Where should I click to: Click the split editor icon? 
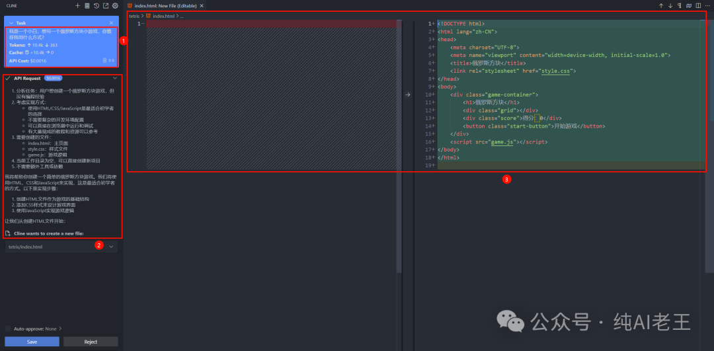tap(698, 6)
